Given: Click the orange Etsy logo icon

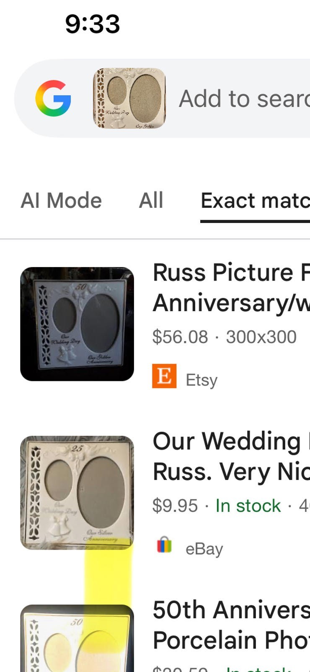Looking at the screenshot, I should coord(164,376).
